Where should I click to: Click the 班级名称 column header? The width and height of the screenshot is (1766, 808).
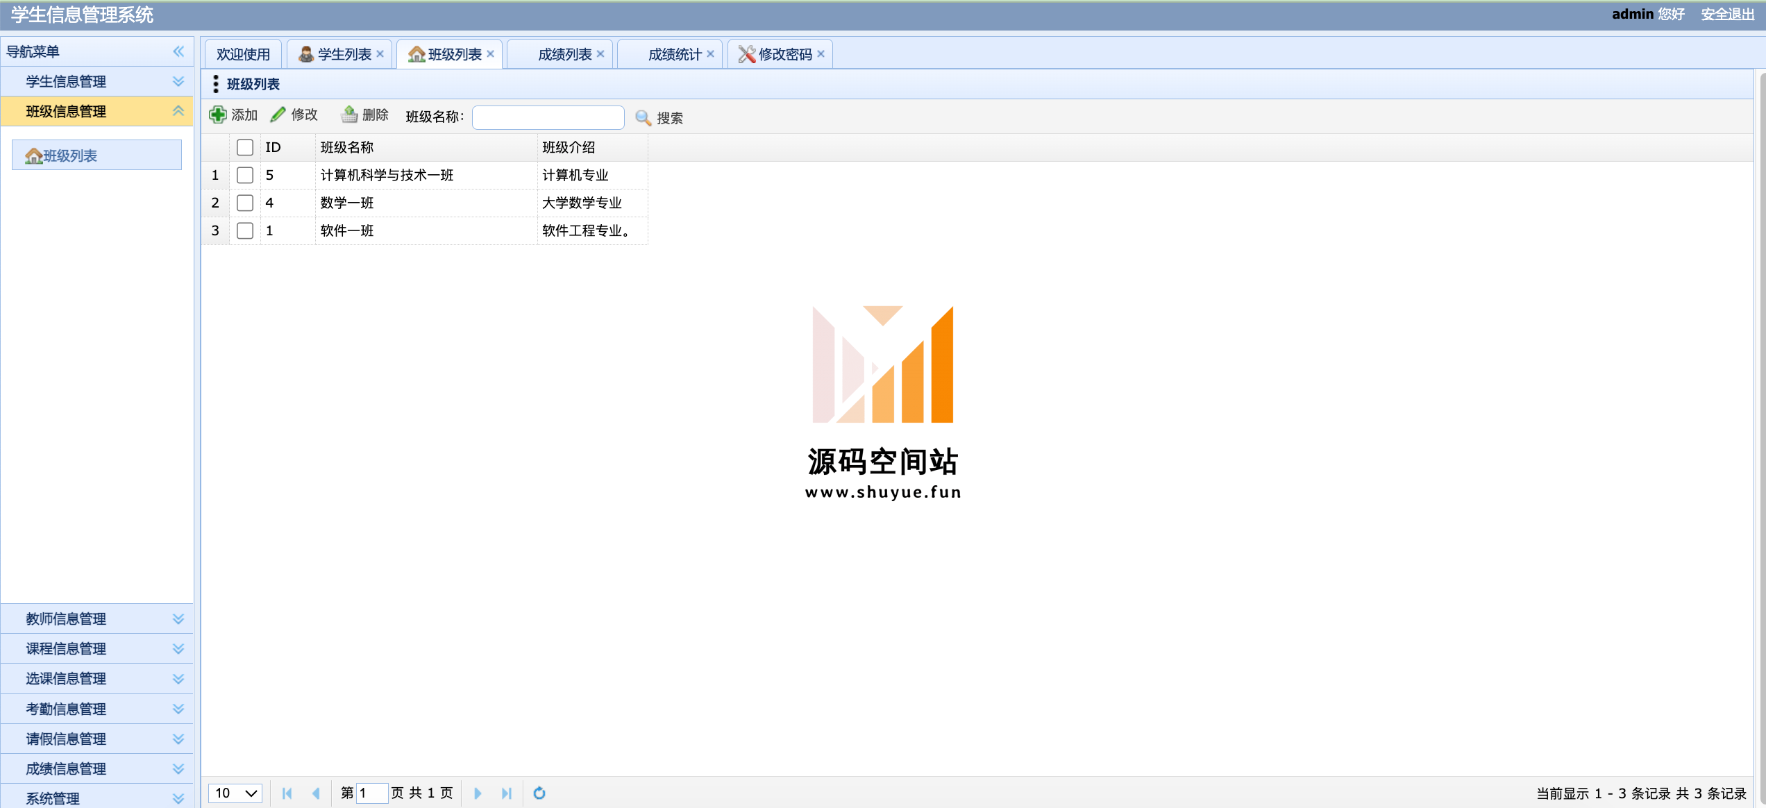coord(426,147)
